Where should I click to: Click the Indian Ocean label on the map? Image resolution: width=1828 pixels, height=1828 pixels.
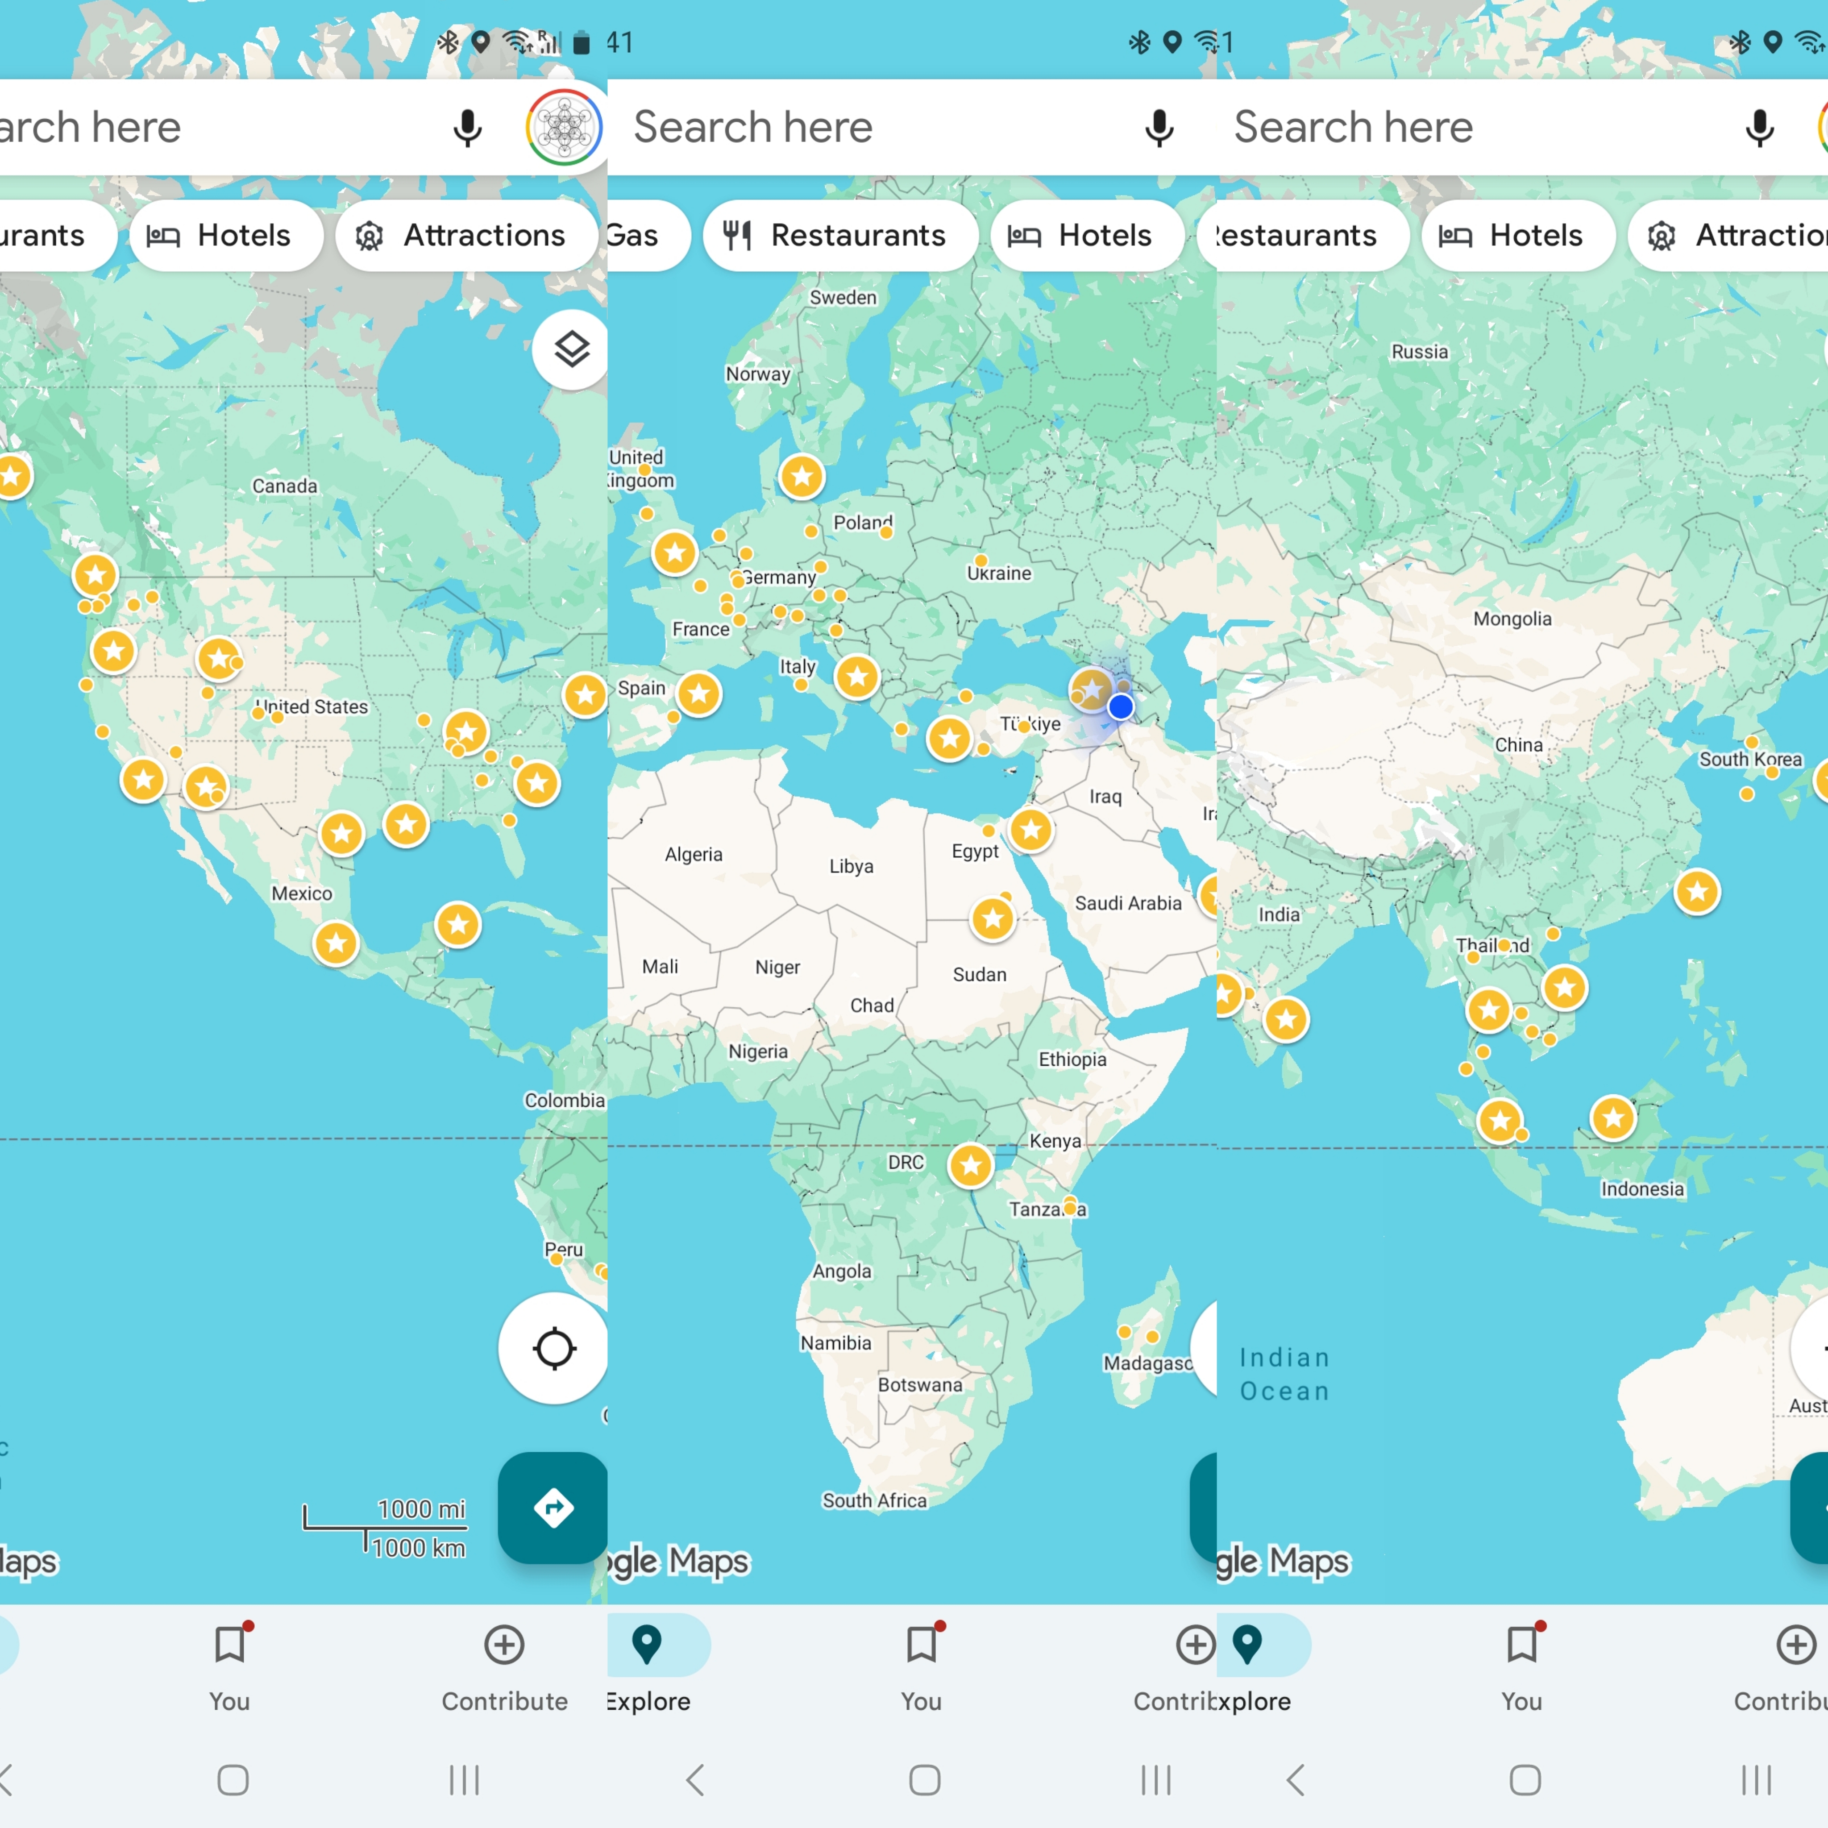(x=1285, y=1375)
